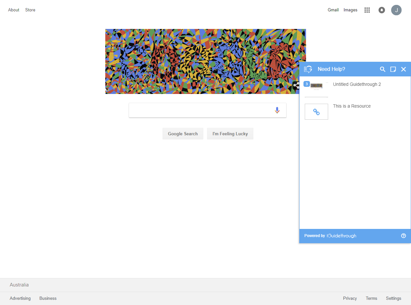Go to Gmail
This screenshot has width=411, height=305.
[333, 10]
